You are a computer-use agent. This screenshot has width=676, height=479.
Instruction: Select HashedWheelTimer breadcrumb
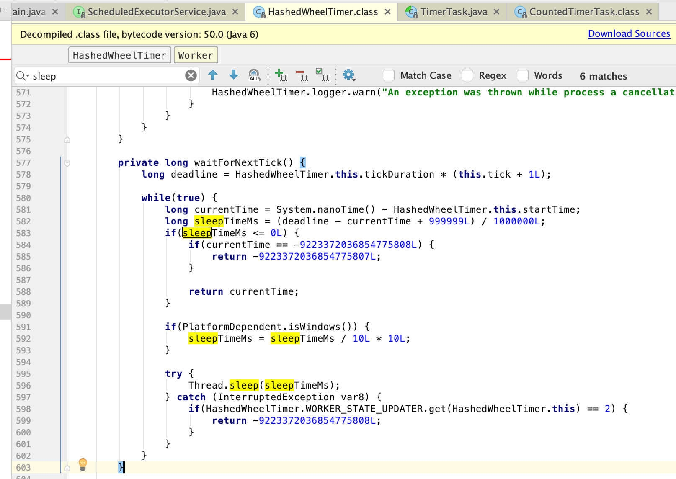coord(120,55)
